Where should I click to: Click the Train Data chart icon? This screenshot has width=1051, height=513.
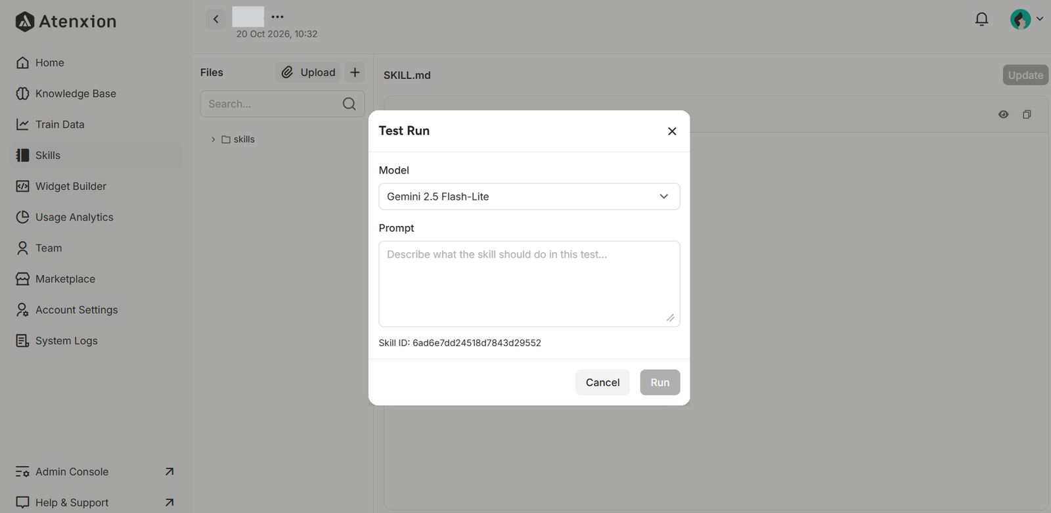point(22,124)
